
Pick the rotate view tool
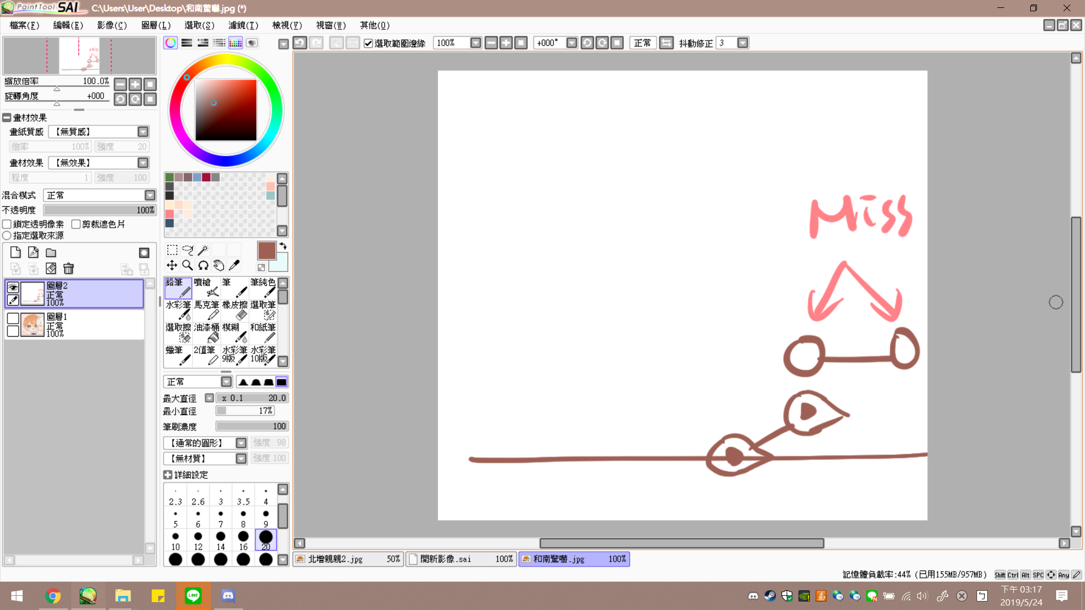click(203, 265)
